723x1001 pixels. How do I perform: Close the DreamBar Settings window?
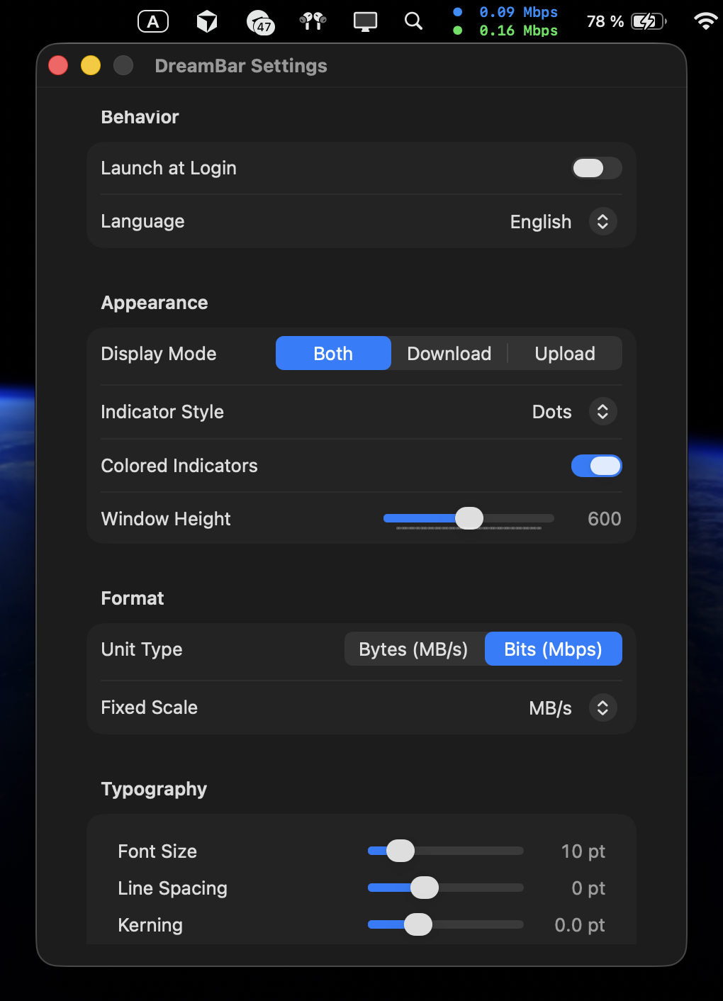click(58, 65)
